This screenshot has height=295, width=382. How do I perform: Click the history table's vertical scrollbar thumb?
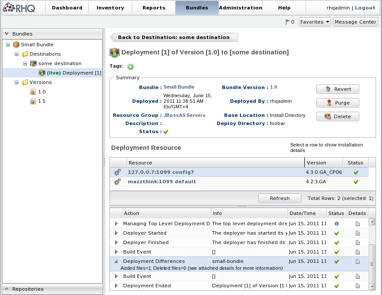point(372,264)
